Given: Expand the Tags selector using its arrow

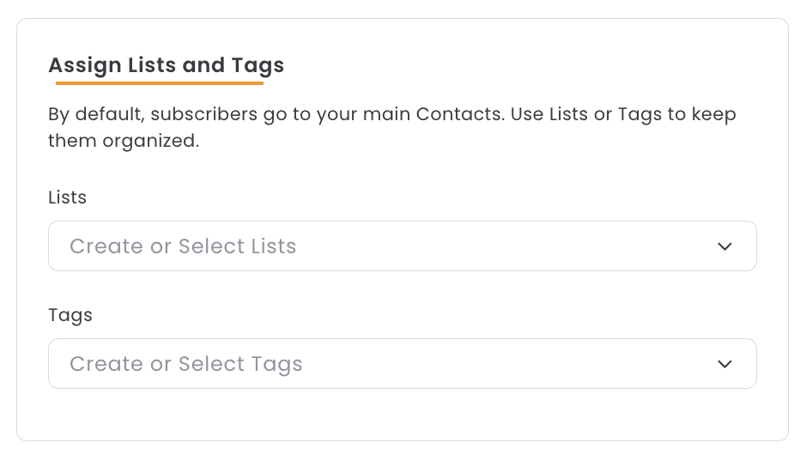Looking at the screenshot, I should coord(725,364).
